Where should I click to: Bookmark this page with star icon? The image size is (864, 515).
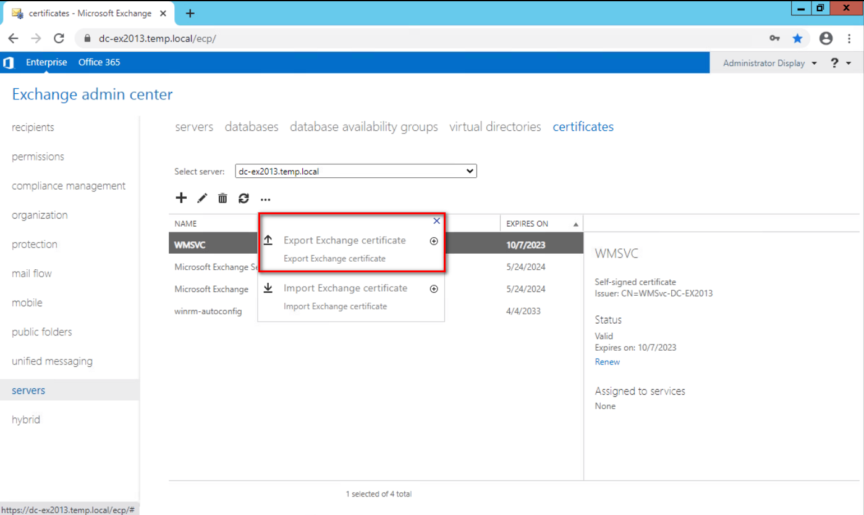[x=797, y=38]
